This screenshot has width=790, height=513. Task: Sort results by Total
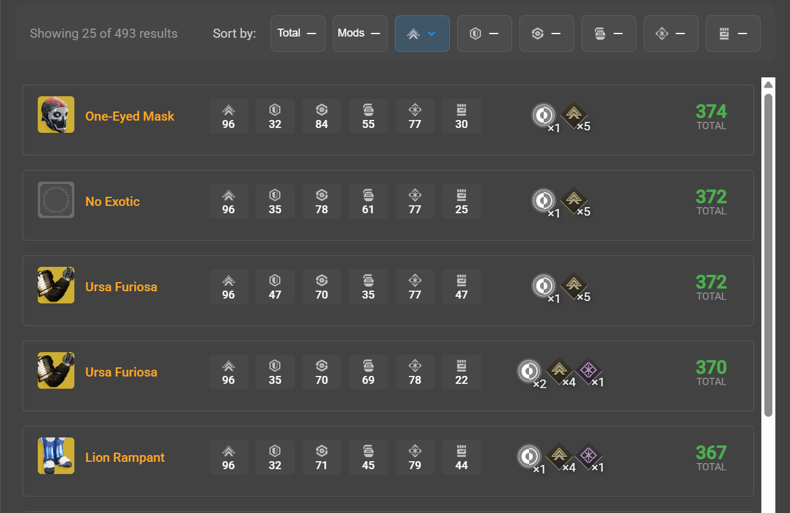pyautogui.click(x=297, y=34)
